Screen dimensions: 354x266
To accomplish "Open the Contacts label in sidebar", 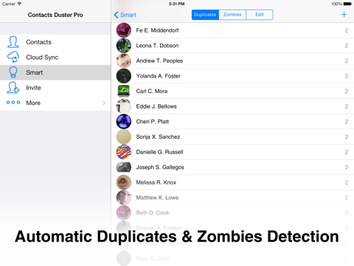I will coord(38,42).
